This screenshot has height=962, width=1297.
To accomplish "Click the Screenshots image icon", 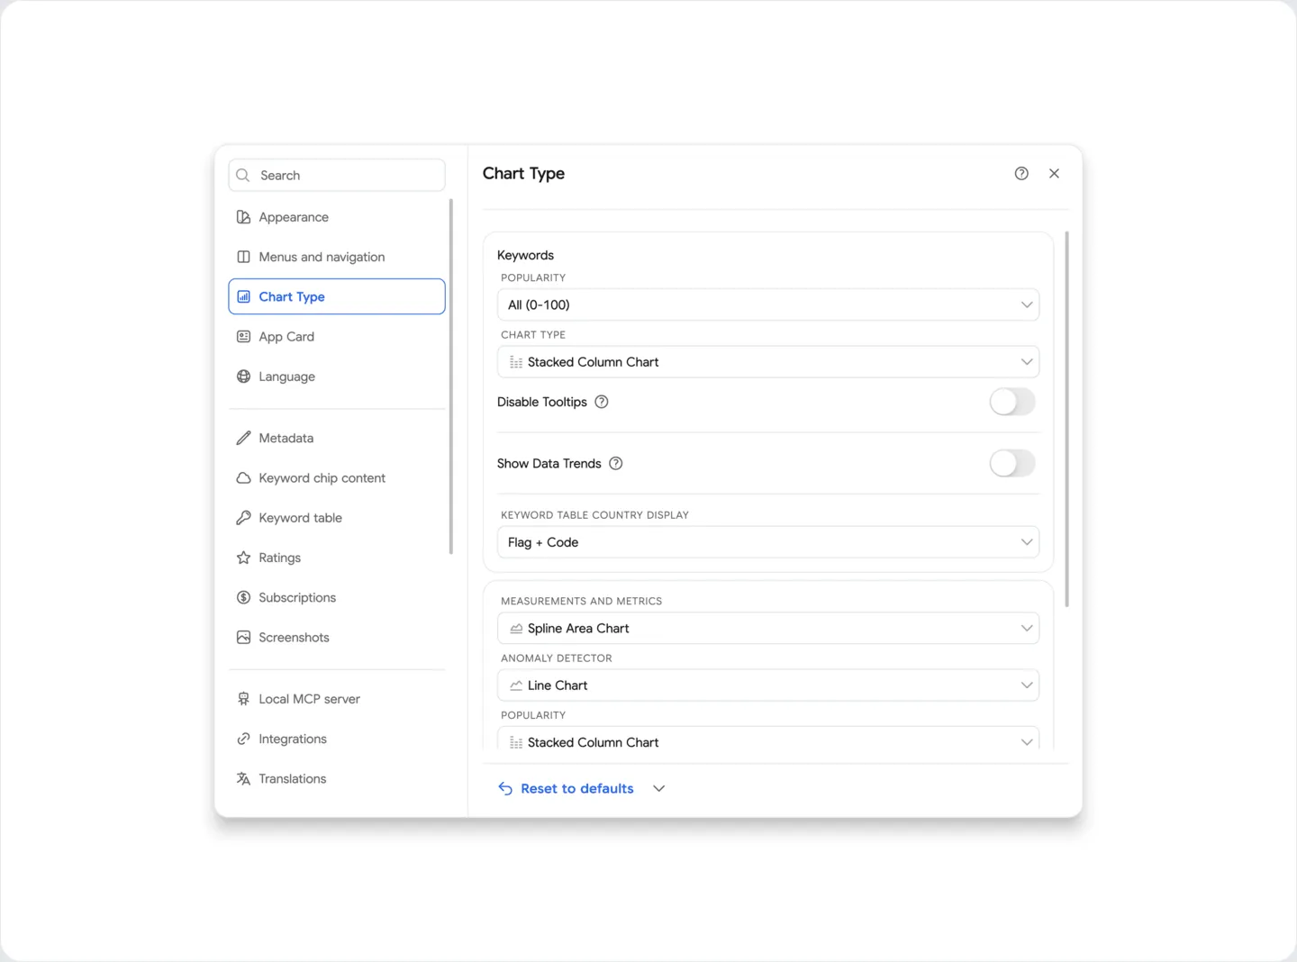I will pyautogui.click(x=243, y=638).
